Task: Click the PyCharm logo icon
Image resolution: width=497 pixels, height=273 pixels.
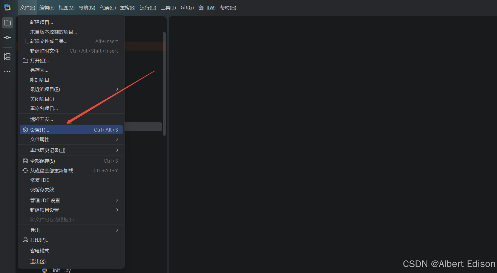Action: [x=7, y=7]
